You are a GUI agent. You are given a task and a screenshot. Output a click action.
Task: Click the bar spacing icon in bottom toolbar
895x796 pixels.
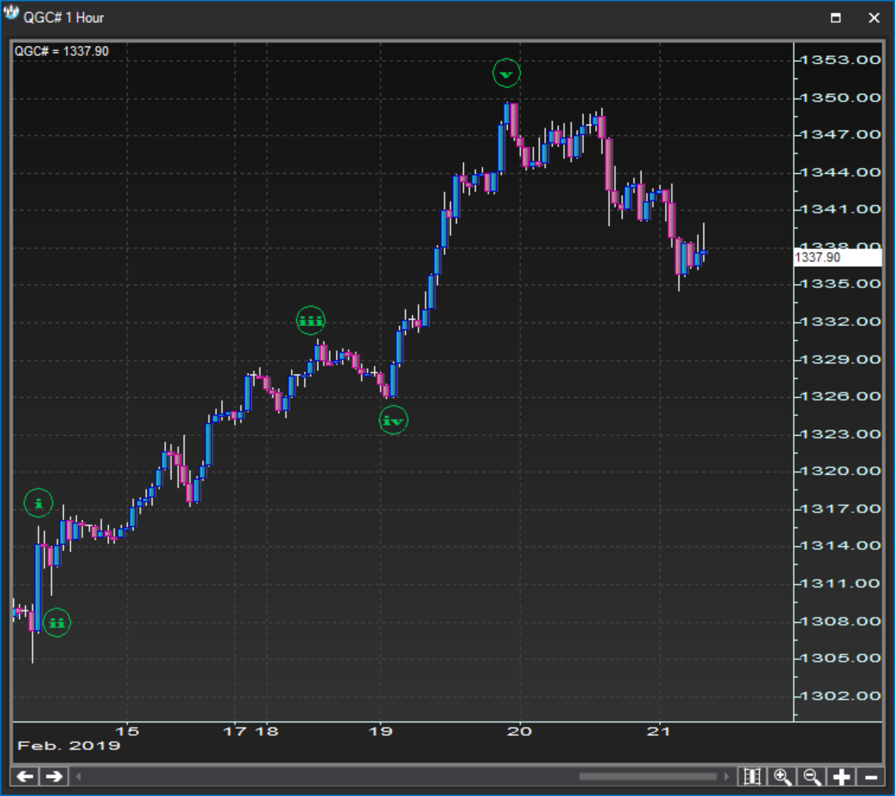tap(752, 776)
